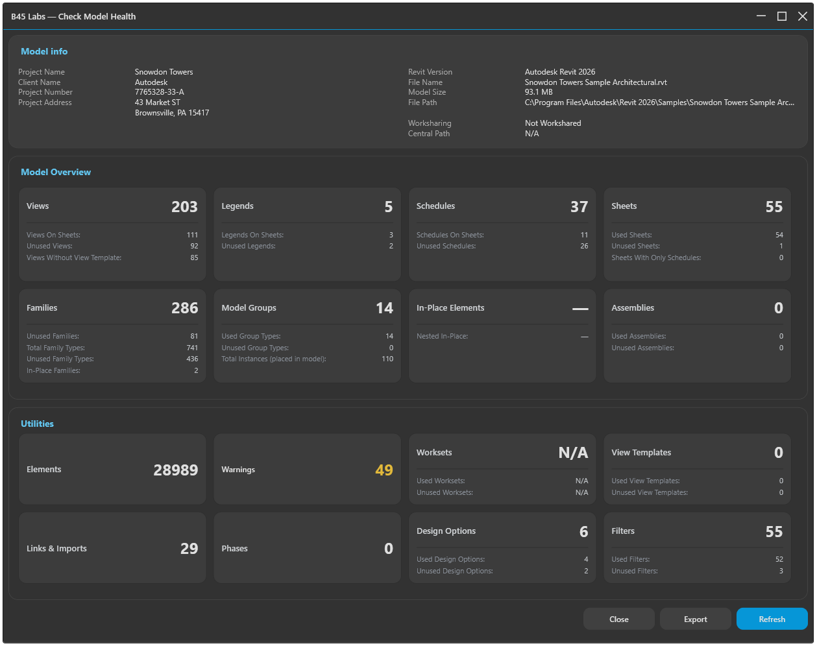Click the Unused Sheets row

[x=697, y=246]
